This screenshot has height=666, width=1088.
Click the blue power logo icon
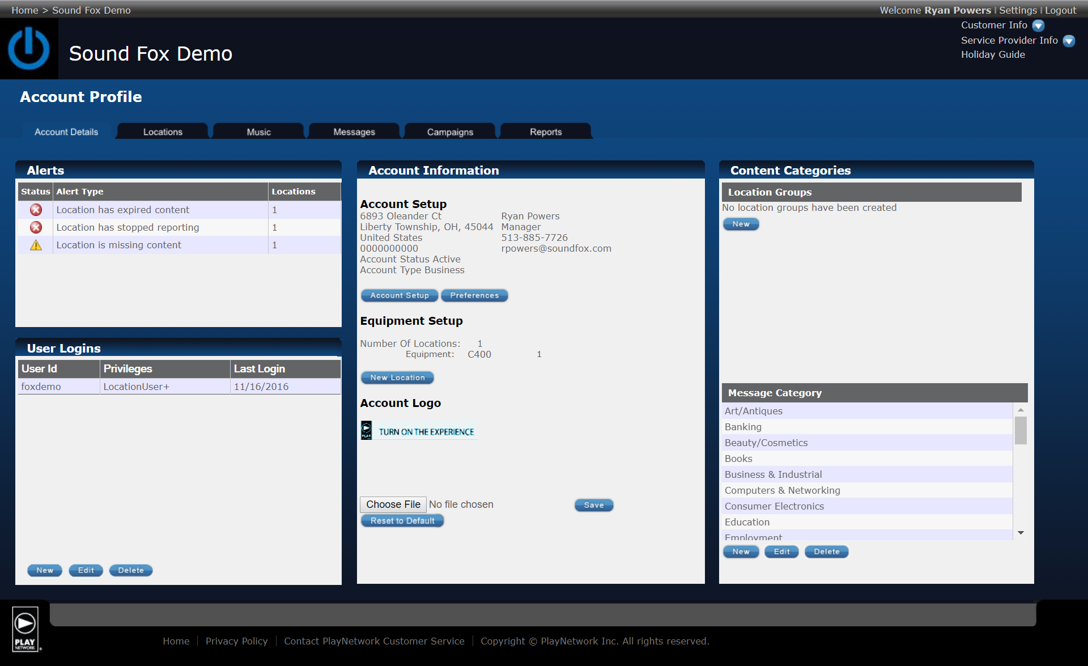click(29, 49)
